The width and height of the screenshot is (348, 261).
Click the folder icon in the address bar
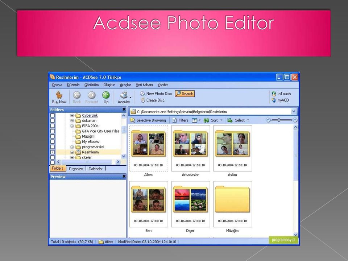pyautogui.click(x=133, y=111)
